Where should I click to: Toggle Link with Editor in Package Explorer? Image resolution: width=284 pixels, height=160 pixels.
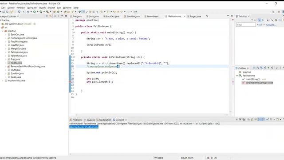pos(51,16)
